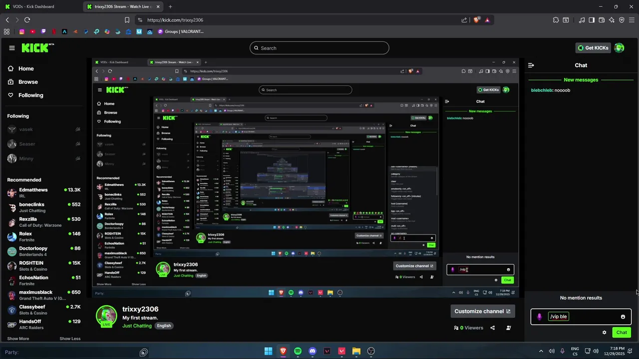This screenshot has height=359, width=639.
Task: Open the browser extensions puzzle icon
Action: click(556, 20)
